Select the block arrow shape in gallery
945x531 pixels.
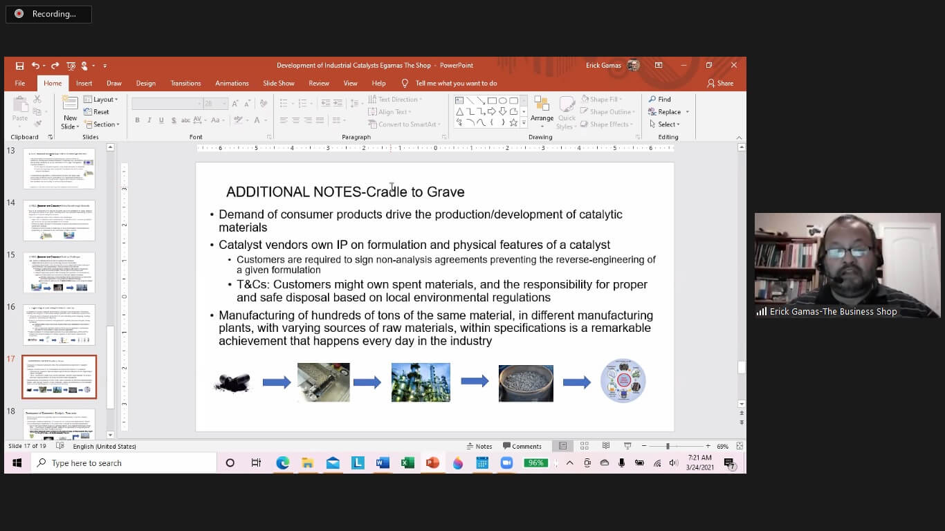pyautogui.click(x=491, y=111)
